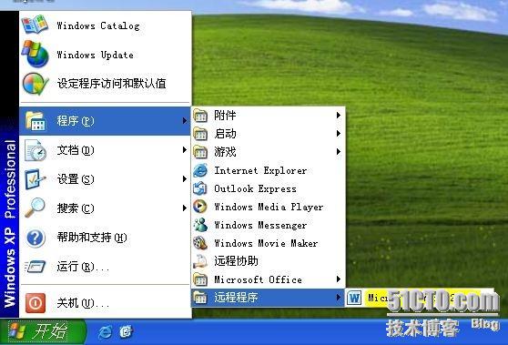Viewport: 508px width, 345px height.
Task: Click Windows Catalog text label
Action: pos(98,25)
